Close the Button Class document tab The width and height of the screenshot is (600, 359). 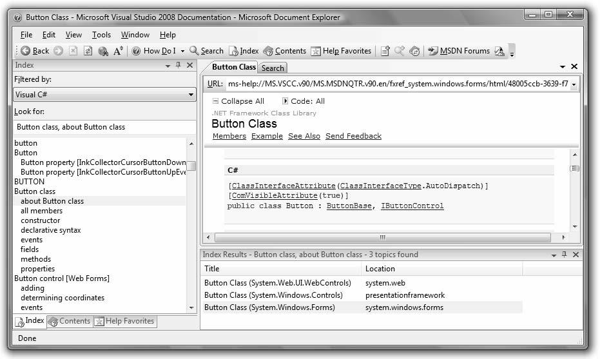point(574,66)
